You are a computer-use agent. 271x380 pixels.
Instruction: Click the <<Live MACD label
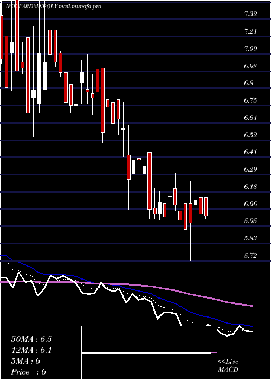point(228,366)
